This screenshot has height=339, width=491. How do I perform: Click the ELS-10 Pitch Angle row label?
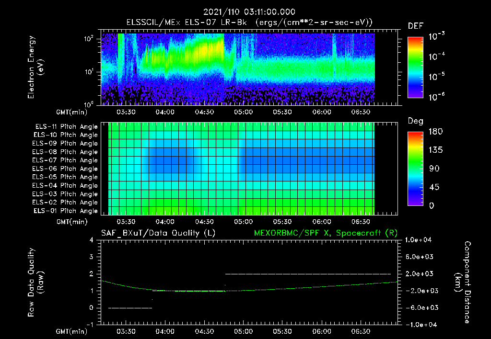[x=66, y=135]
